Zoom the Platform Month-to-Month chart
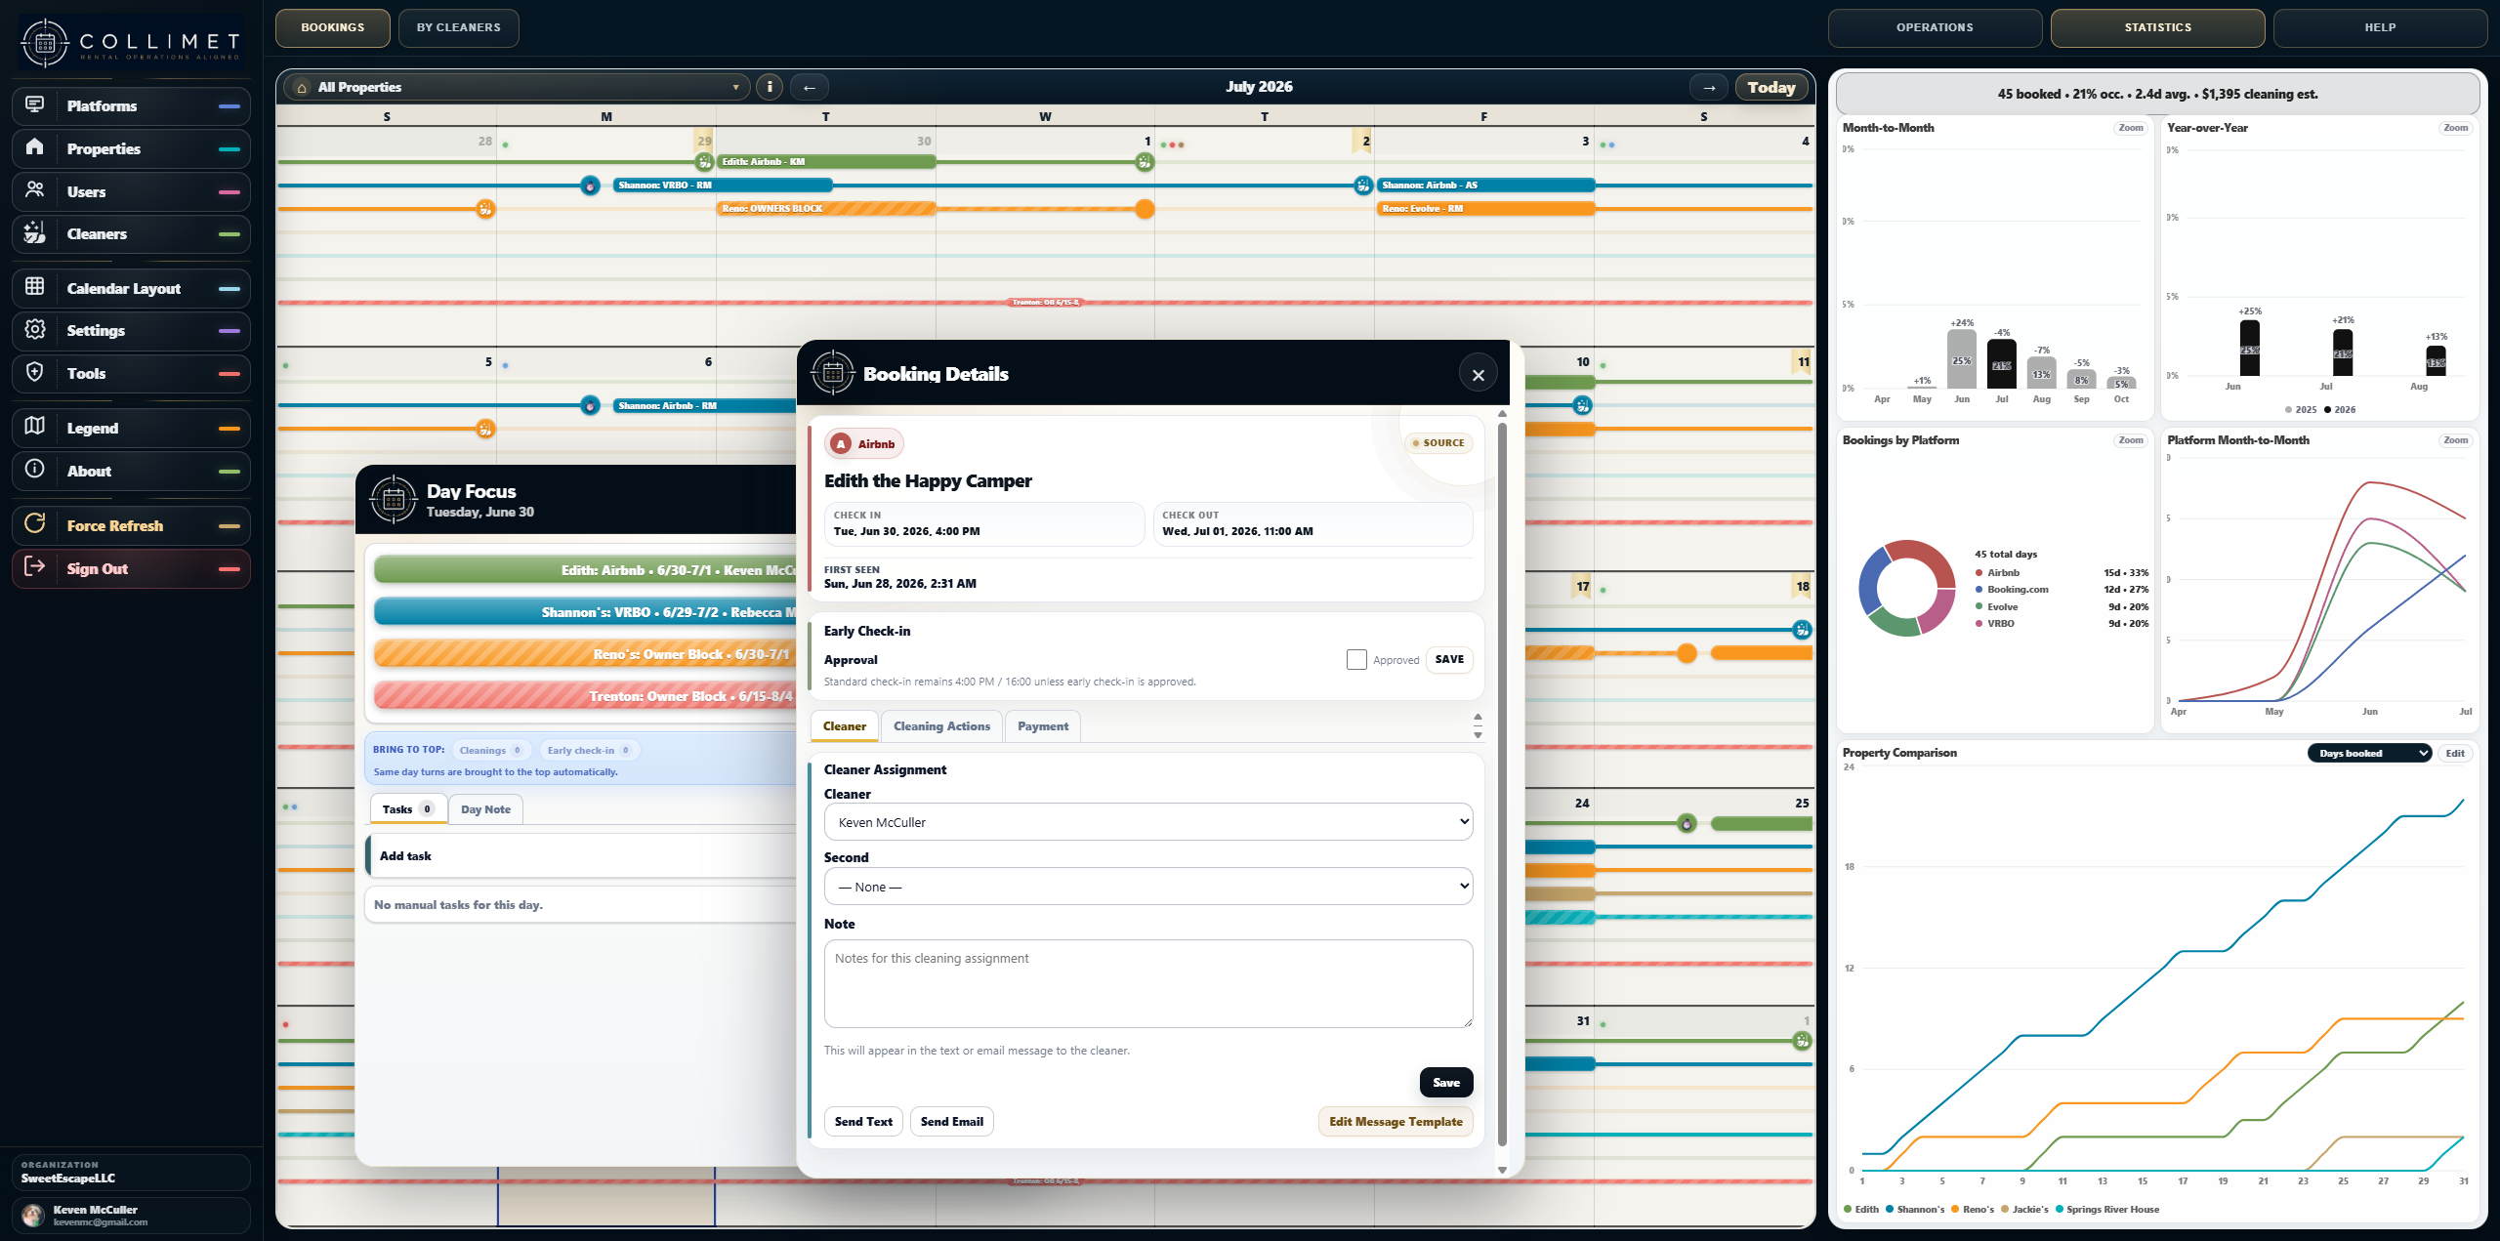2500x1241 pixels. tap(2455, 440)
